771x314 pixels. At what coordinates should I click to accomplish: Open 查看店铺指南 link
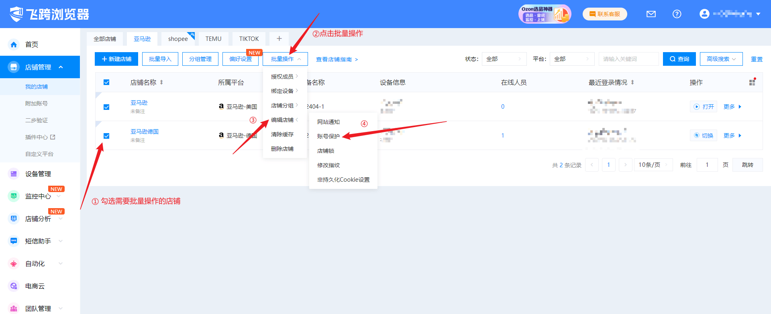point(337,59)
